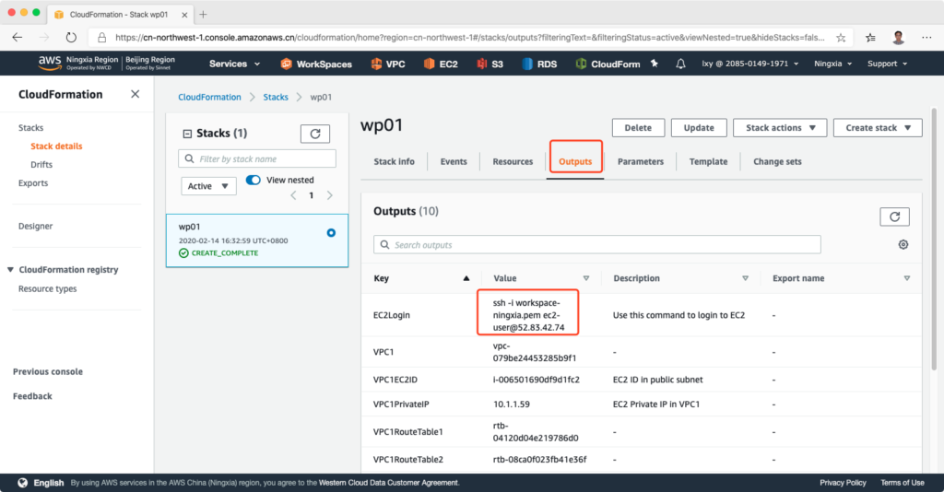The height and width of the screenshot is (492, 944).
Task: Click the pin shortcut icon in navbar
Action: pos(655,64)
